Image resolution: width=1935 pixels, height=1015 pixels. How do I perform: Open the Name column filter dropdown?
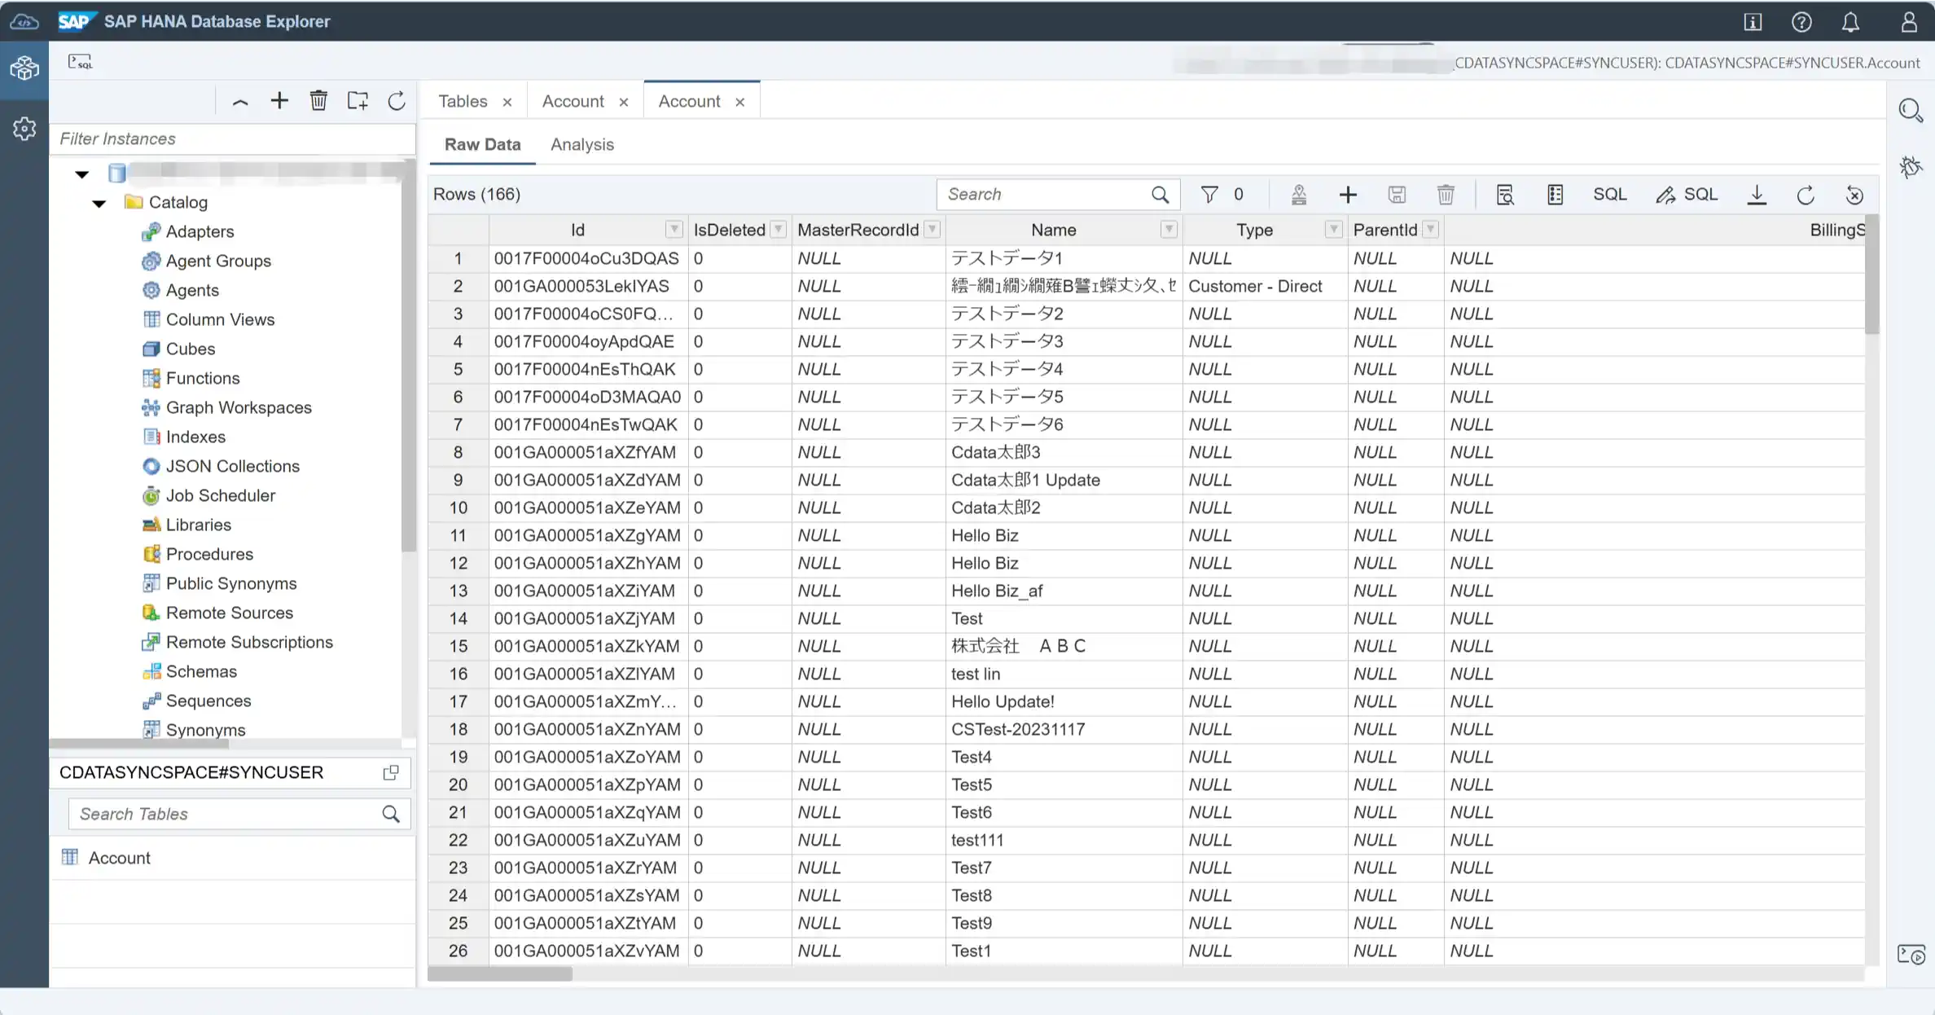click(x=1169, y=230)
